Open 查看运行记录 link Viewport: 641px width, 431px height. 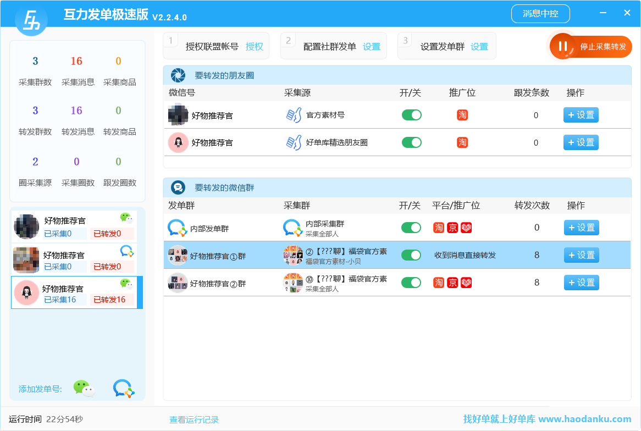pos(194,419)
